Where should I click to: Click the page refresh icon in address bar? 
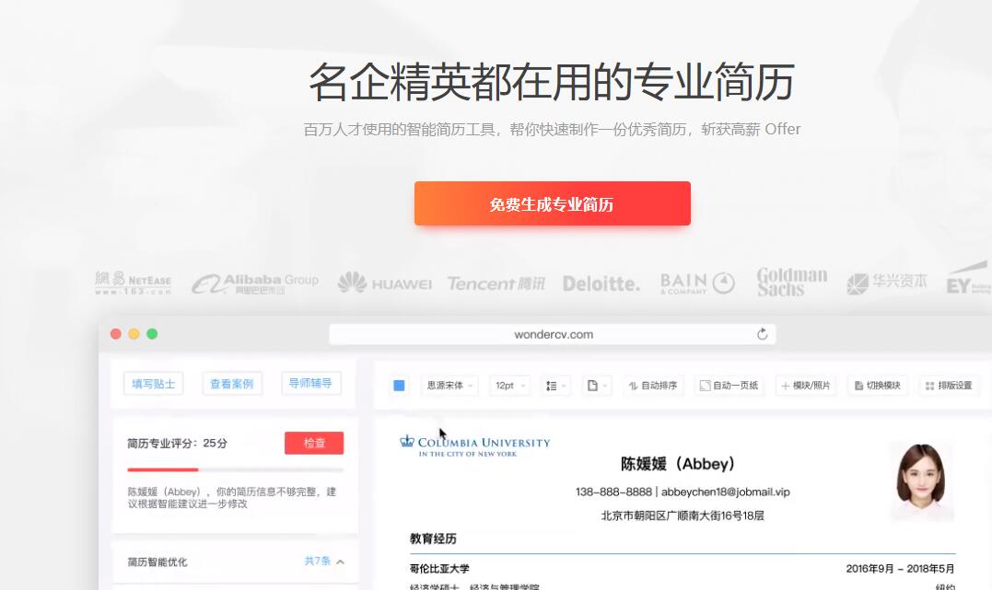tap(762, 334)
